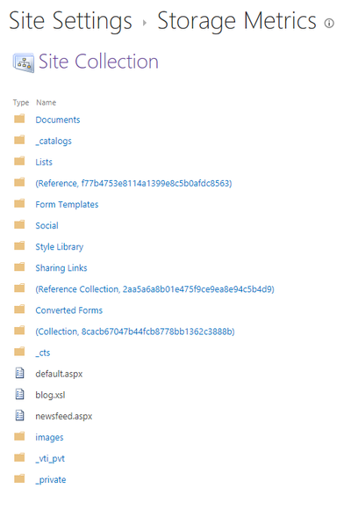Open the Reference Collection 2aa5a6a8 folder link

[x=155, y=289]
